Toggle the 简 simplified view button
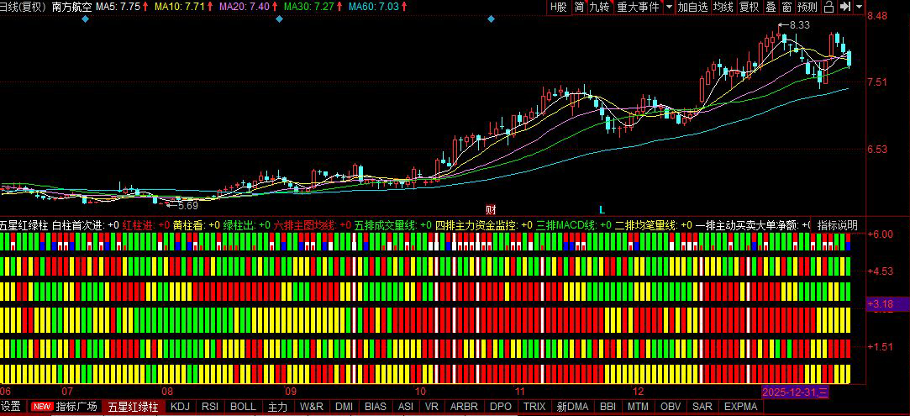Screen dimensions: 910x416 click(x=579, y=7)
